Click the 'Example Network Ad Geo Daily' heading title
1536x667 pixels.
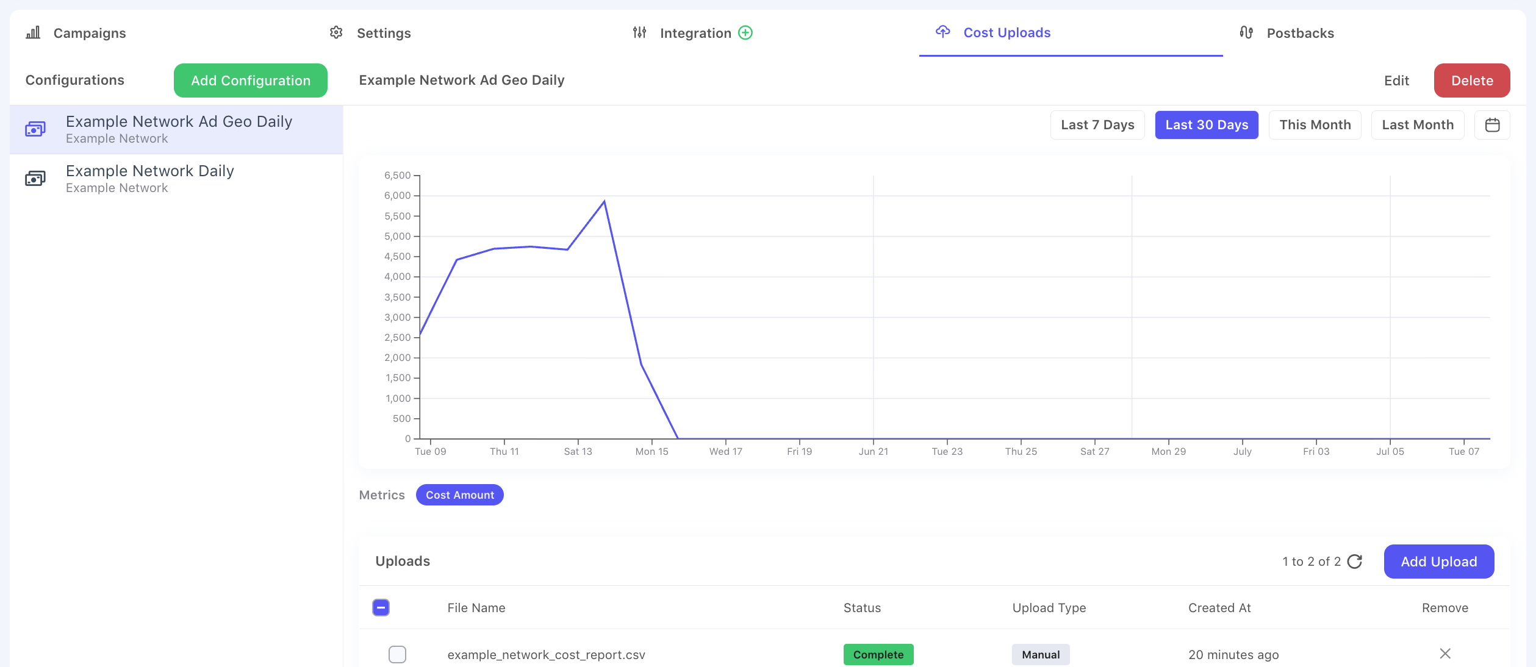(x=462, y=80)
